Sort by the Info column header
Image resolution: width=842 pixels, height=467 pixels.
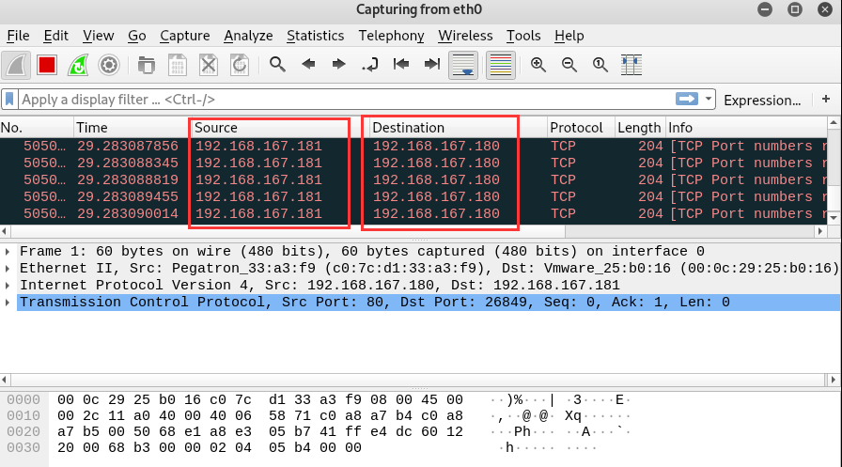746,127
